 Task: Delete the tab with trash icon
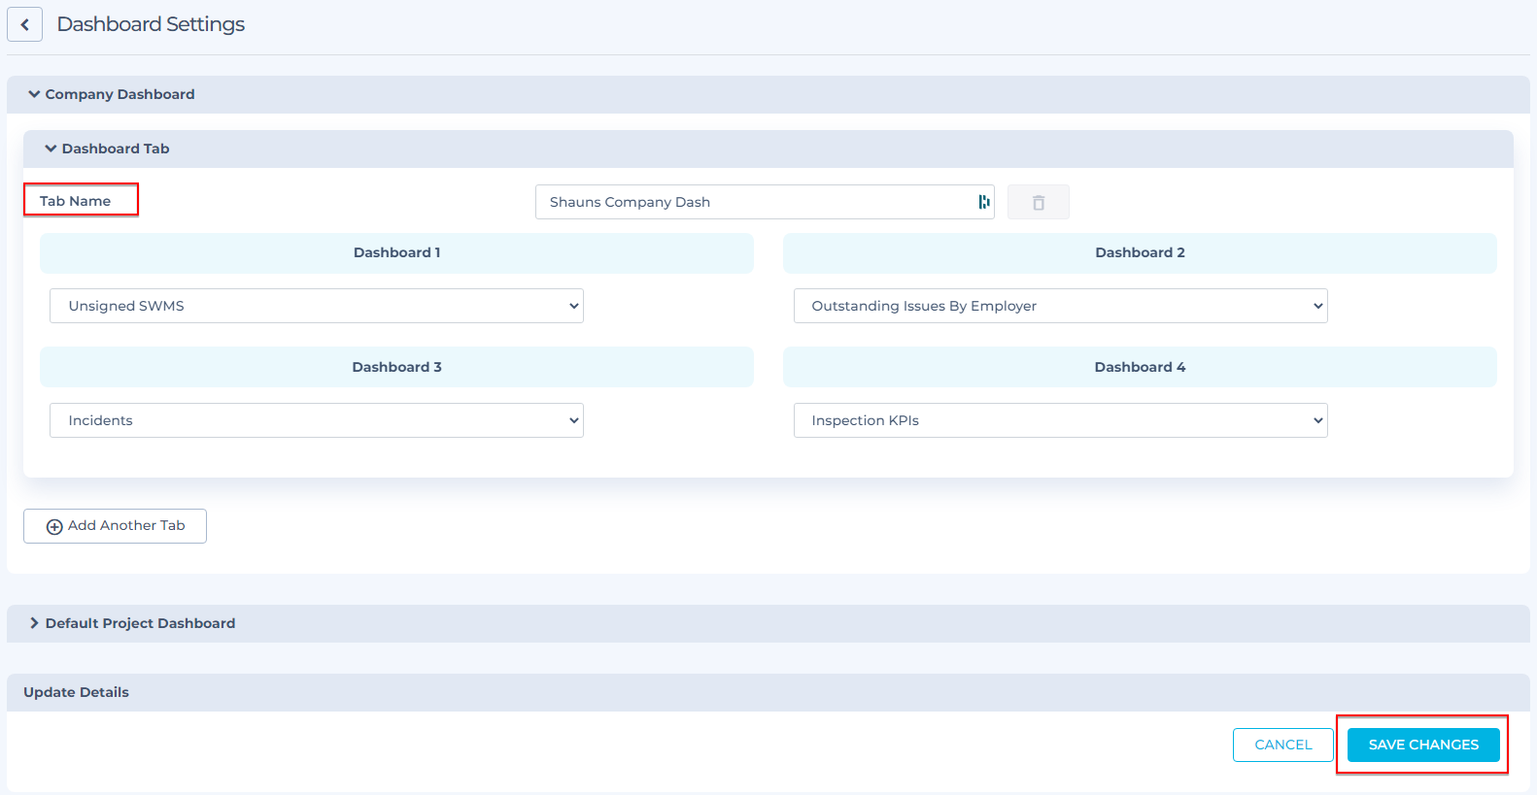click(x=1038, y=202)
